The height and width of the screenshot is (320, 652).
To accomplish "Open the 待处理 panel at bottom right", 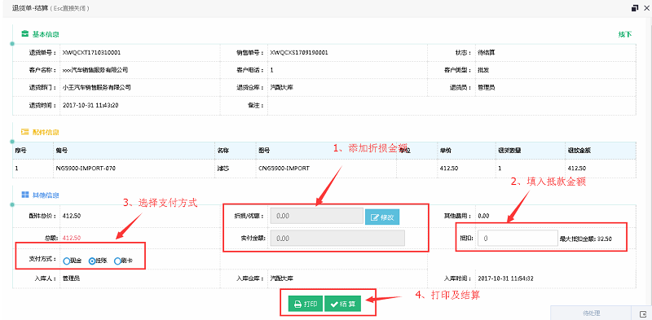I will click(x=592, y=313).
